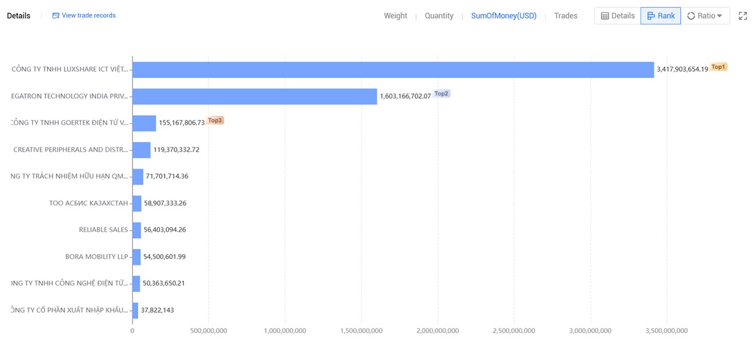
Task: Click the 54,500,601.99 value
Action: pos(165,257)
